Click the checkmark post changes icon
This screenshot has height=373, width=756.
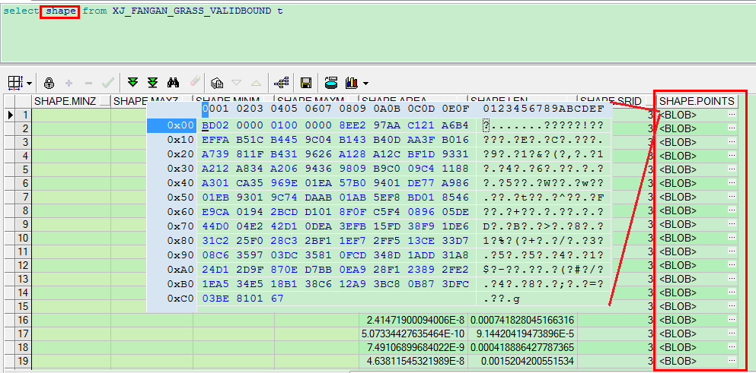point(107,83)
